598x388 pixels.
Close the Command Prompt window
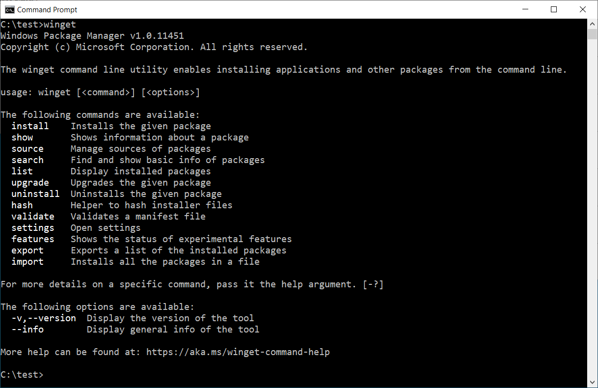coord(582,9)
